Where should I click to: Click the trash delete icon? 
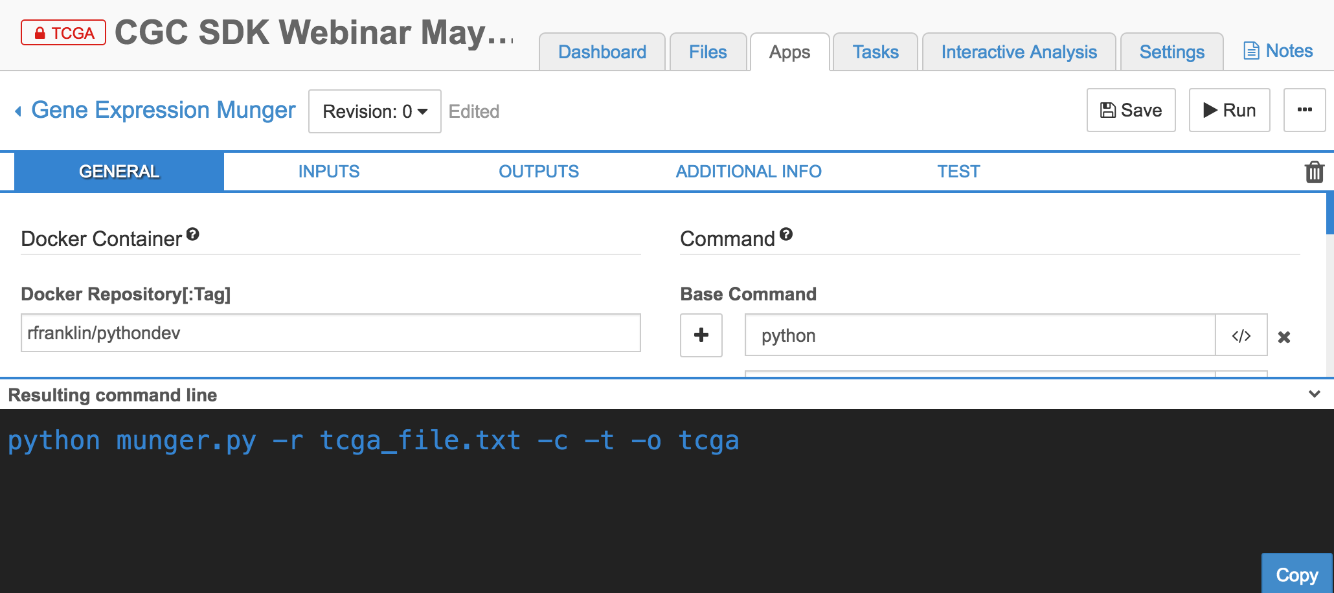1314,172
